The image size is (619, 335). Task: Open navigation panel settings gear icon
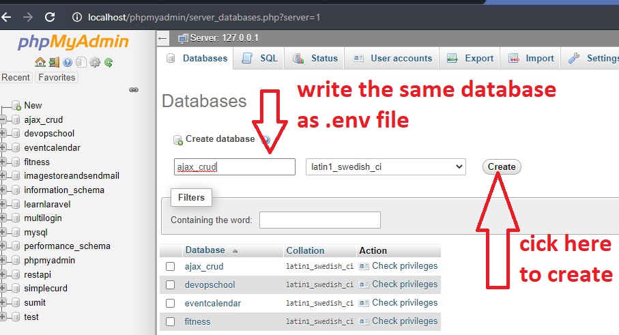coord(95,62)
